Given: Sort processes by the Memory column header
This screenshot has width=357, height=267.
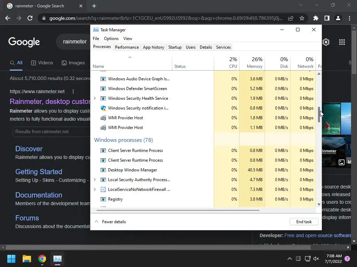Looking at the screenshot, I should click(252, 63).
